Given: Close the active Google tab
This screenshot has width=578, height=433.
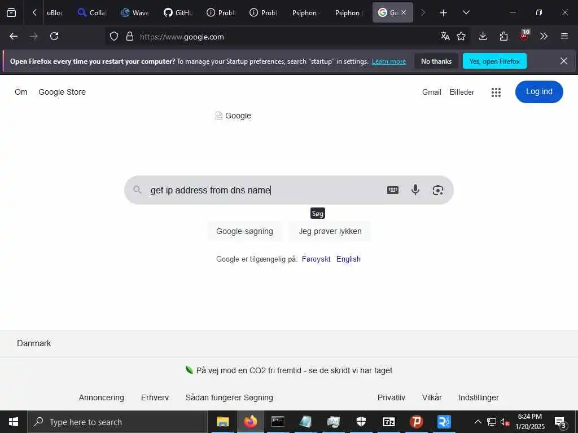Looking at the screenshot, I should (404, 12).
